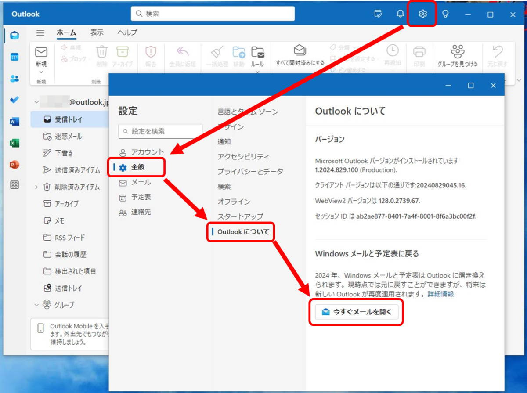Open 検索 settings page

pos(224,186)
